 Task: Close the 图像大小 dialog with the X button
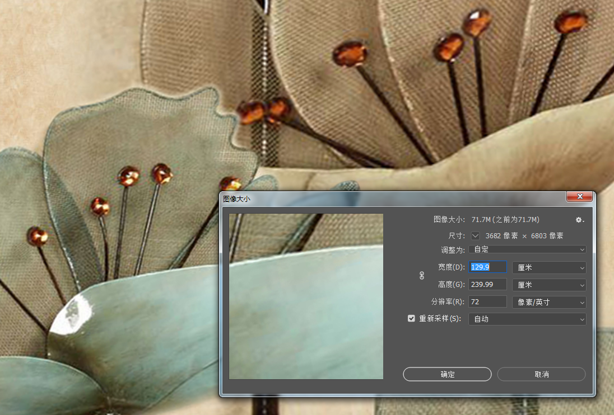click(x=580, y=196)
